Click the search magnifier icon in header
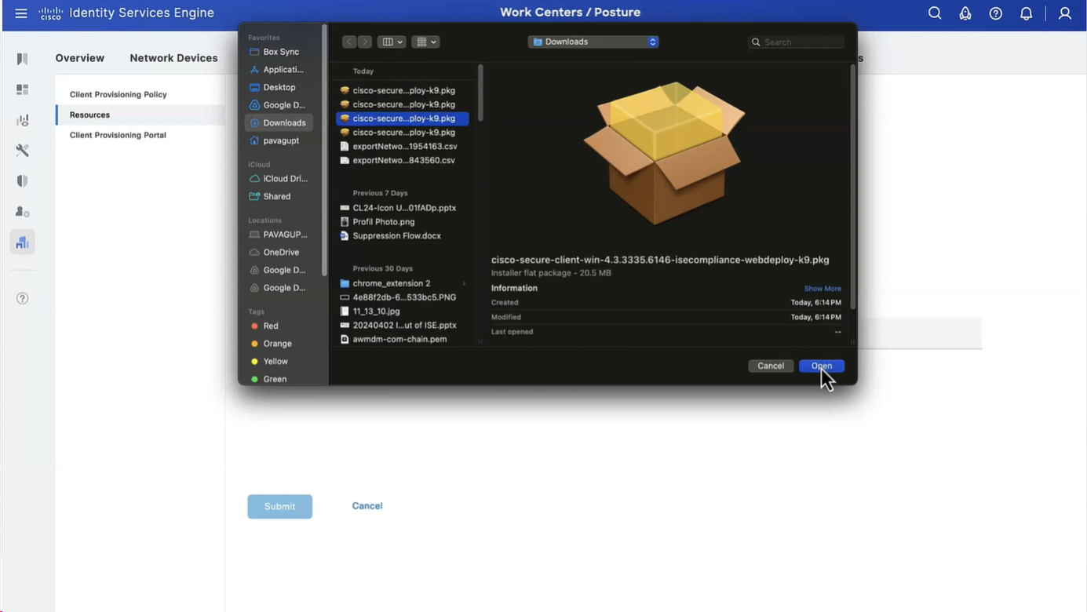Screen dimensions: 1087x612 click(934, 13)
